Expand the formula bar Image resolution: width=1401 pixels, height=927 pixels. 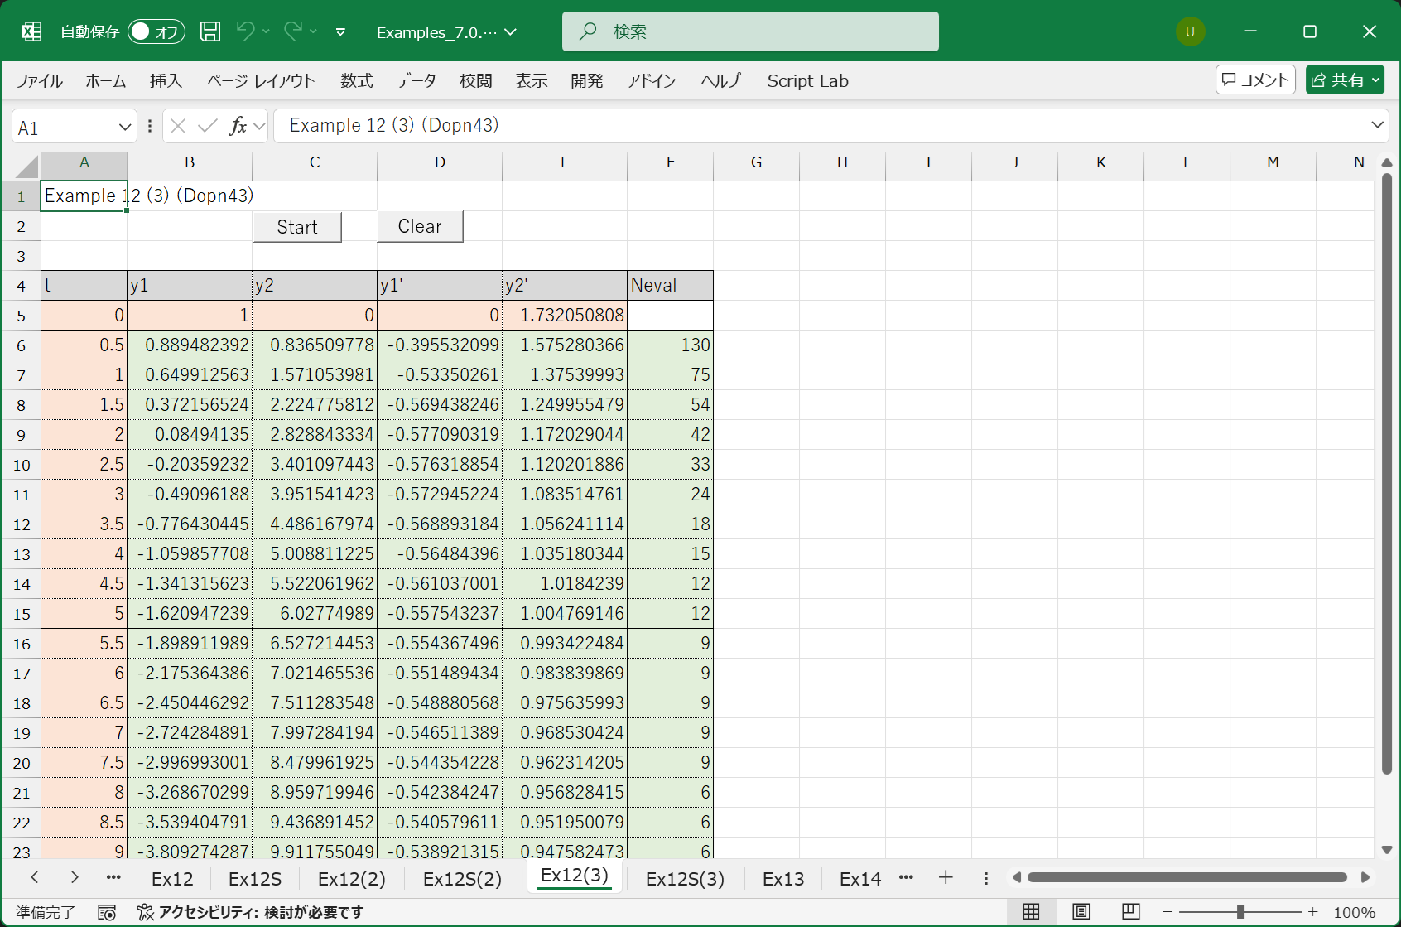pos(1377,125)
